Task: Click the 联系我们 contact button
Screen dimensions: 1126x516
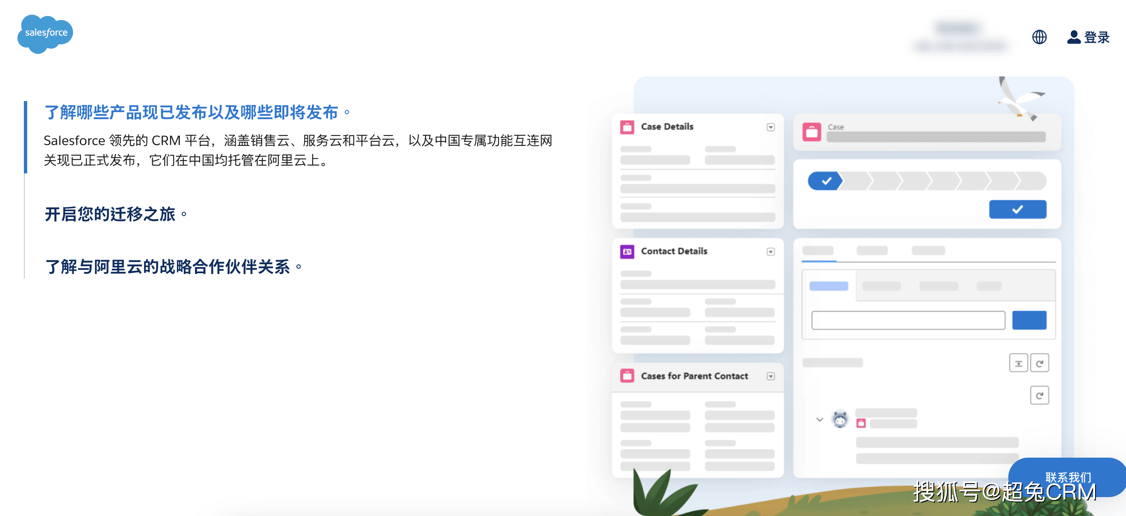Action: click(x=1068, y=477)
